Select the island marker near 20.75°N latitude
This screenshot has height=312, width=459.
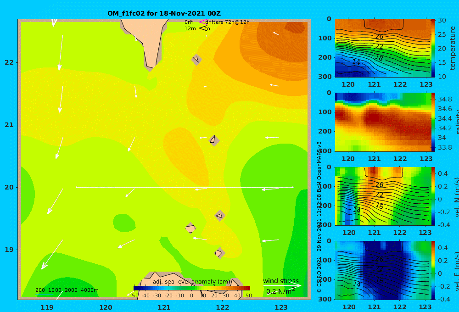point(214,140)
